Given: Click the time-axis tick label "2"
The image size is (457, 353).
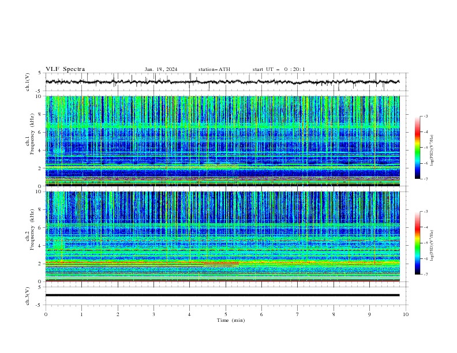Looking at the screenshot, I should pos(118,314).
